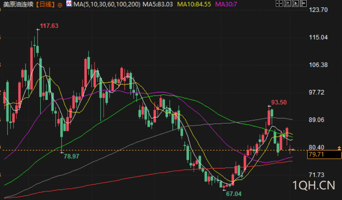Click the orange arrow marker by 80.40

coord(339,148)
